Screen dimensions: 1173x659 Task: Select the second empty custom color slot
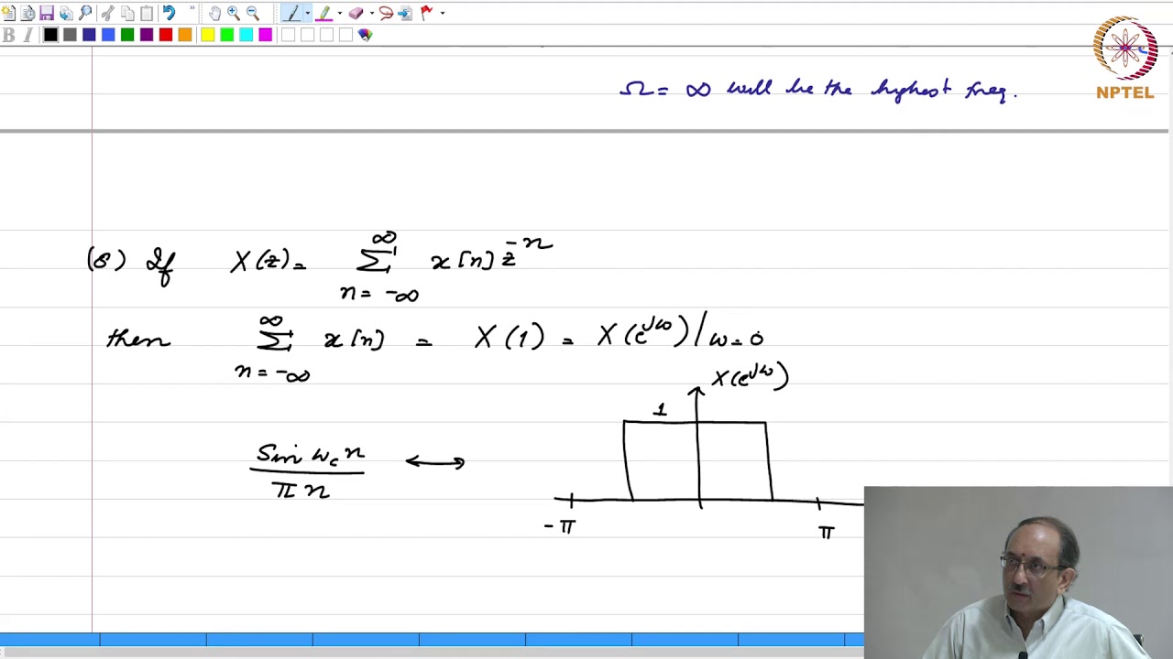point(307,35)
